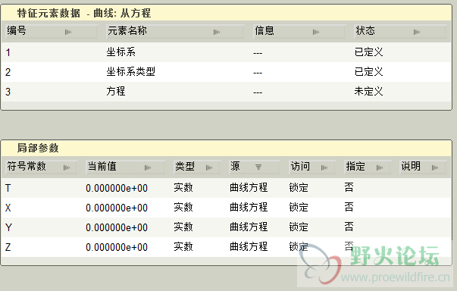Click the 说明 column header

click(x=423, y=167)
